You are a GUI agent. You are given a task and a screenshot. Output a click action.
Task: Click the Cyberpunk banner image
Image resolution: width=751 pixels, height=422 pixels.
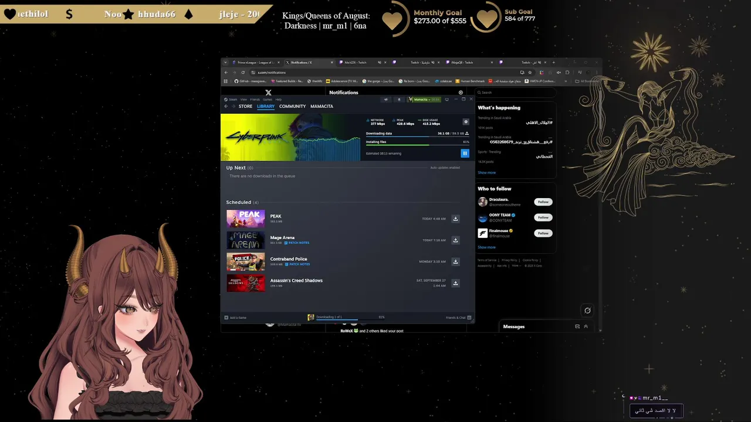[290, 137]
